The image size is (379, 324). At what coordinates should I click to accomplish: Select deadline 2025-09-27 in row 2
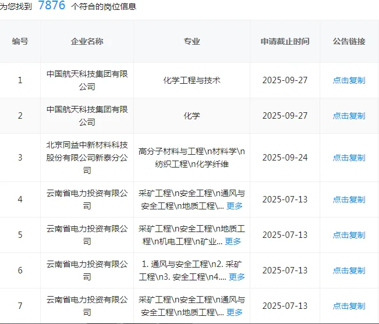[x=285, y=116]
